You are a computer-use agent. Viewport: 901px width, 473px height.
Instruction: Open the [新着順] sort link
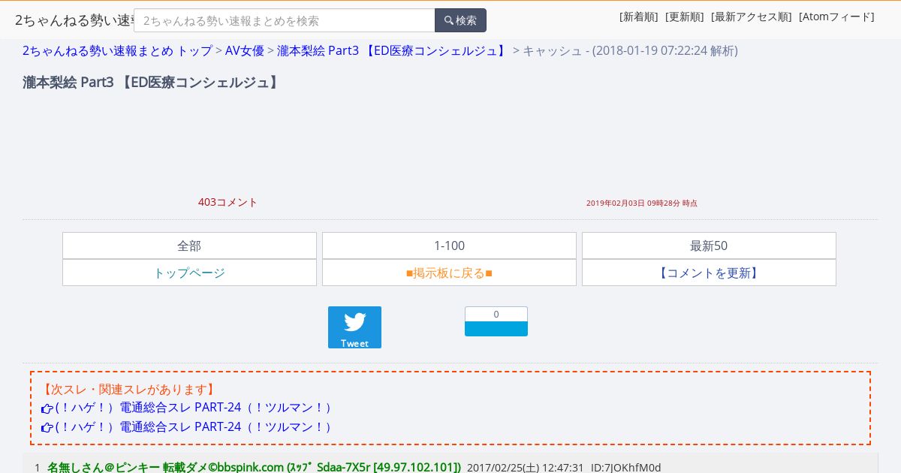tap(639, 17)
